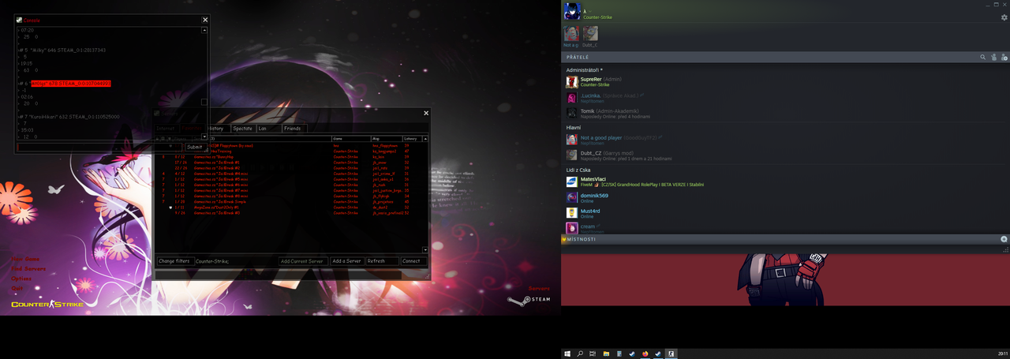Image resolution: width=1010 pixels, height=359 pixels.
Task: Click cream's avatar
Action: point(572,228)
